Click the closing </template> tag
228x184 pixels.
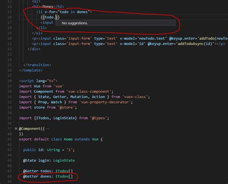click(x=31, y=70)
